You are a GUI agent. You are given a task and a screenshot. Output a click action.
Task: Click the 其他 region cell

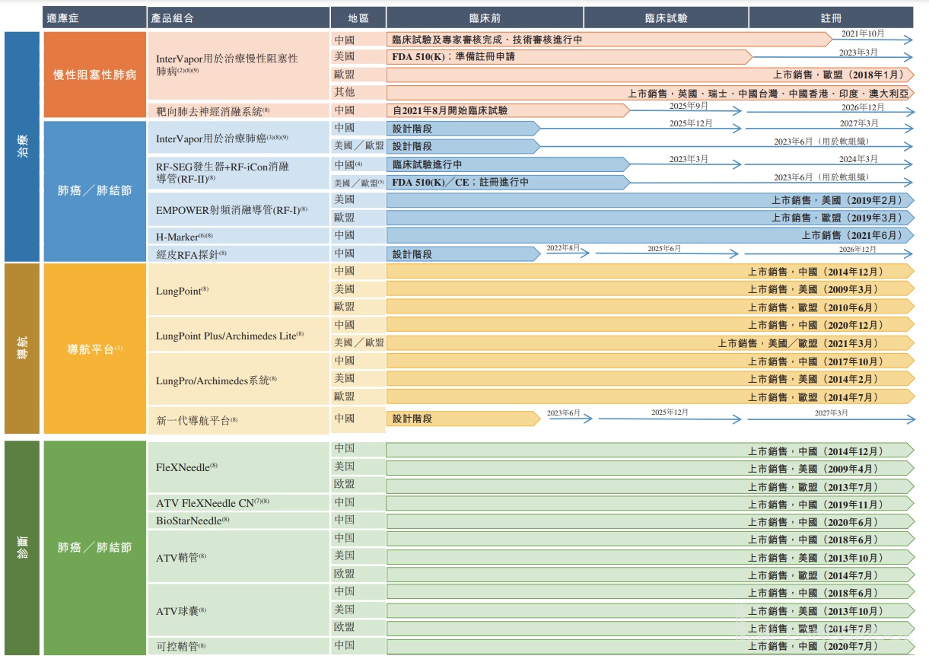pos(358,92)
